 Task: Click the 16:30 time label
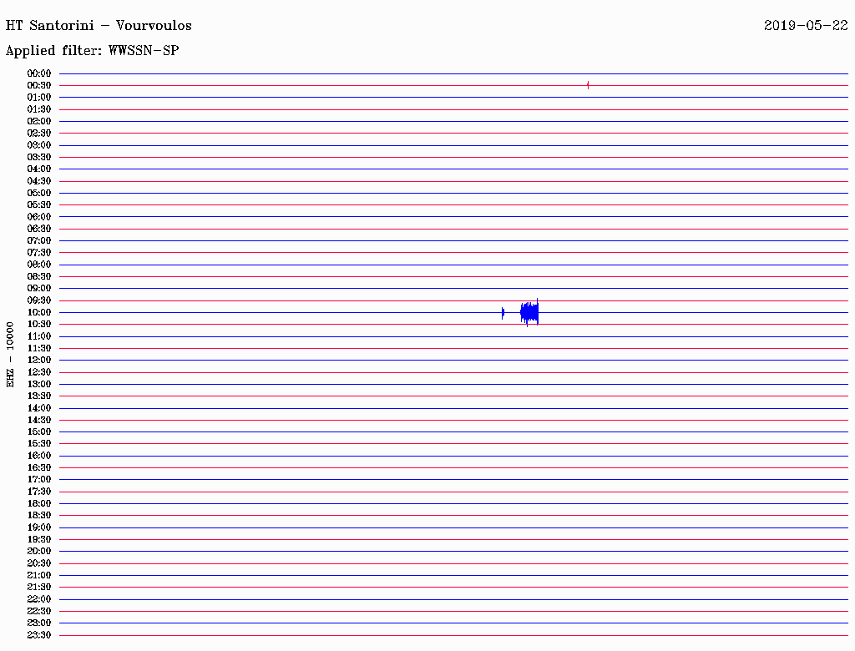point(39,468)
